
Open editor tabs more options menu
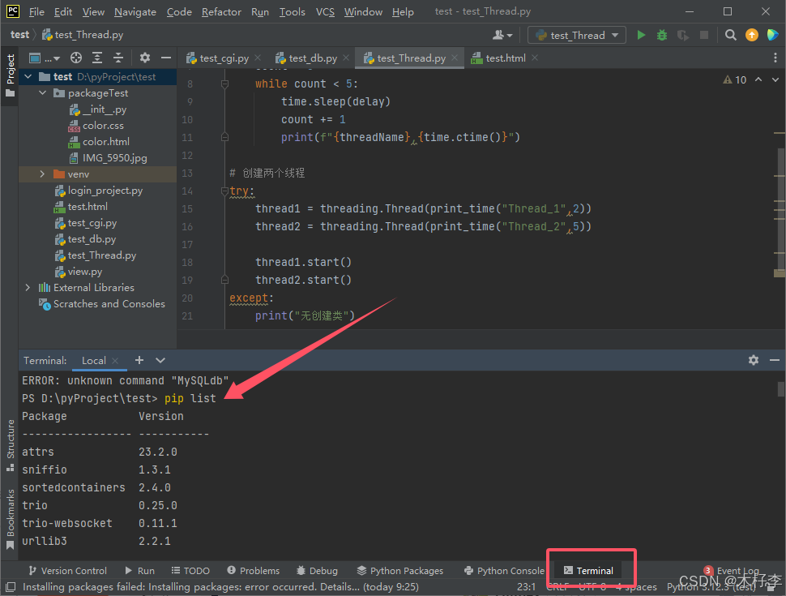pos(775,58)
